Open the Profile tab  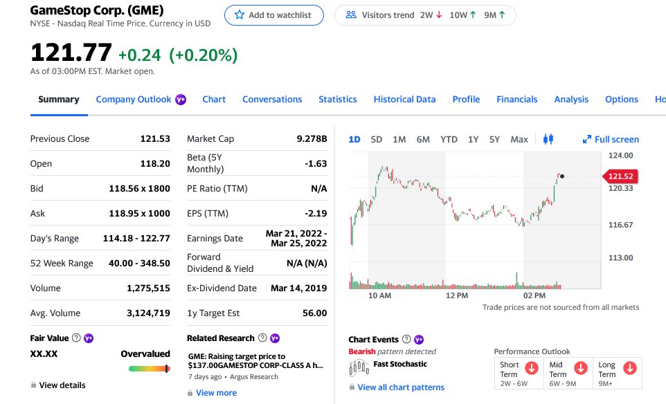pyautogui.click(x=466, y=100)
